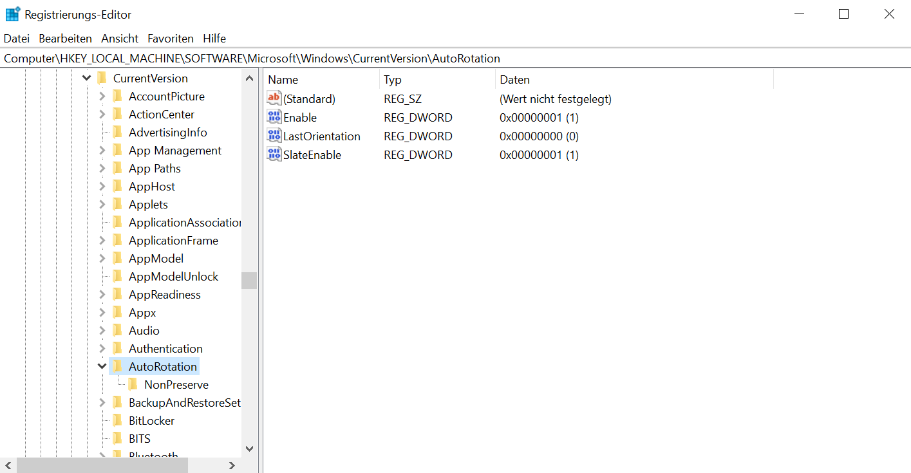Click the AppModel folder icon

[117, 258]
